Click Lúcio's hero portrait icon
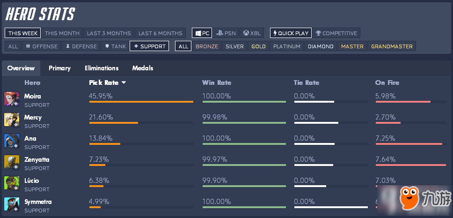This screenshot has width=453, height=218. pos(12,183)
